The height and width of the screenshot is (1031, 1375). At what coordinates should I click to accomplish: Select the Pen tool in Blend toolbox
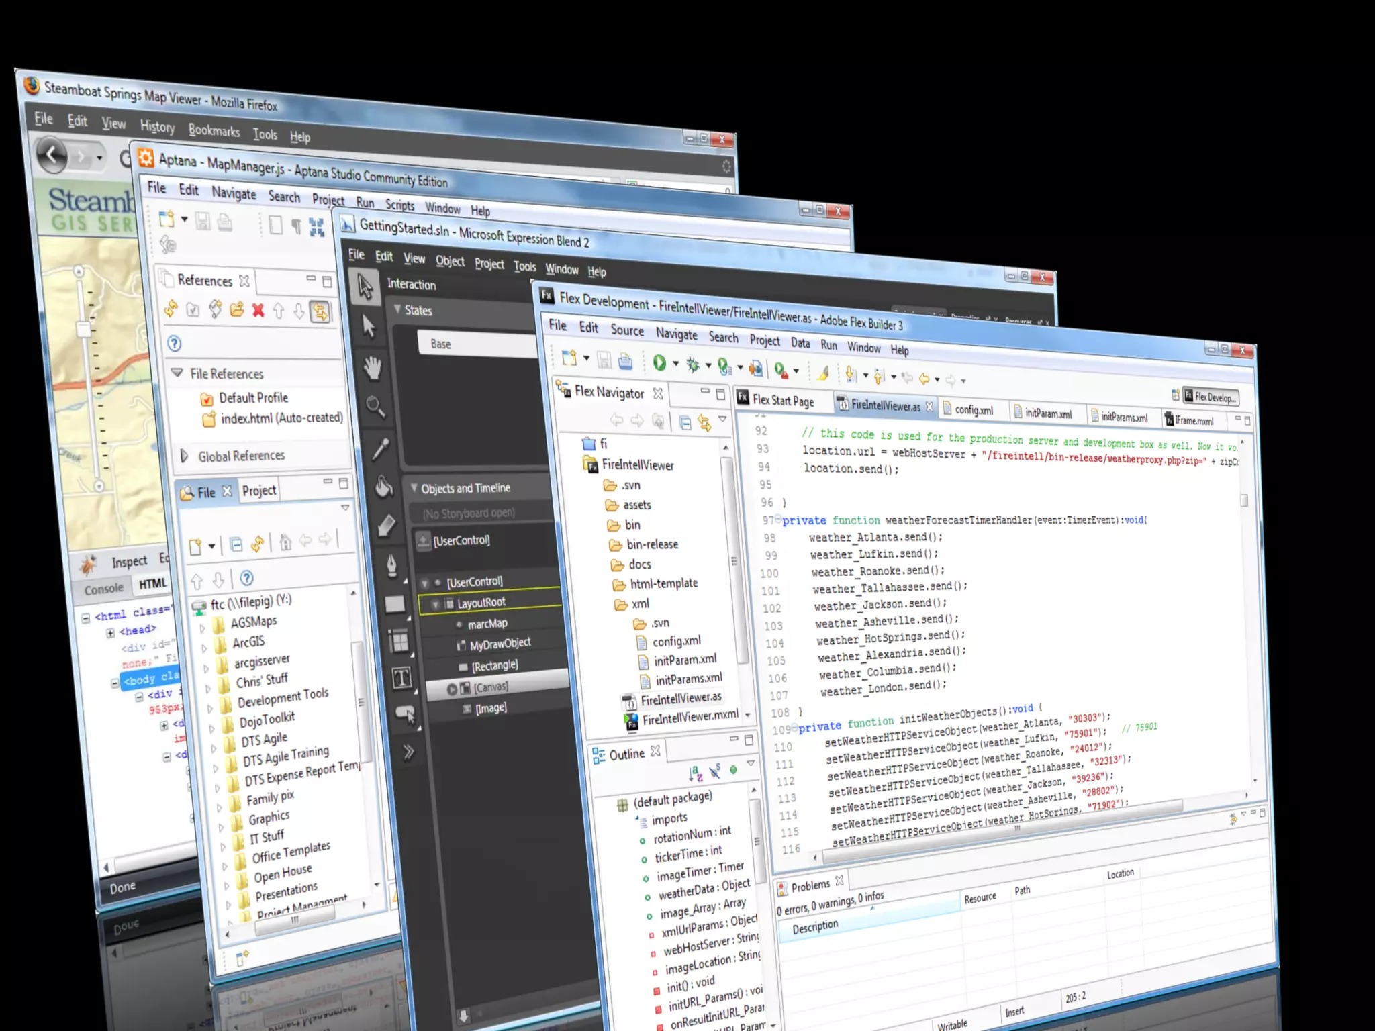coord(392,566)
